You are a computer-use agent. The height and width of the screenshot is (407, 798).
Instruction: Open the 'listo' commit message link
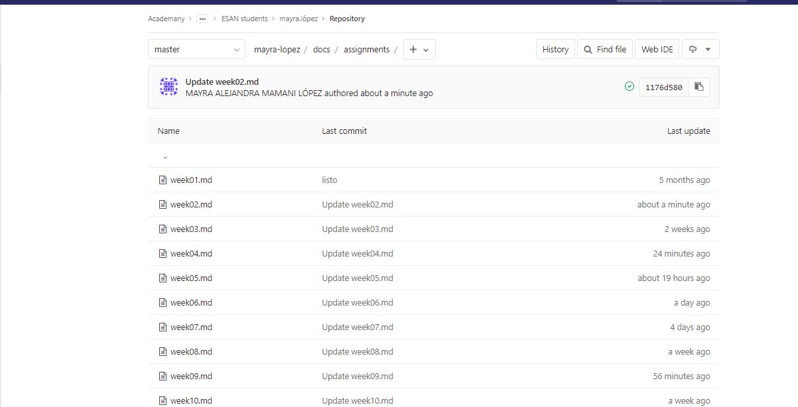pos(330,180)
